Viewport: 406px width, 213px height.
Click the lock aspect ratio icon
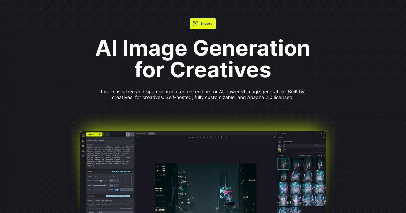(114, 176)
